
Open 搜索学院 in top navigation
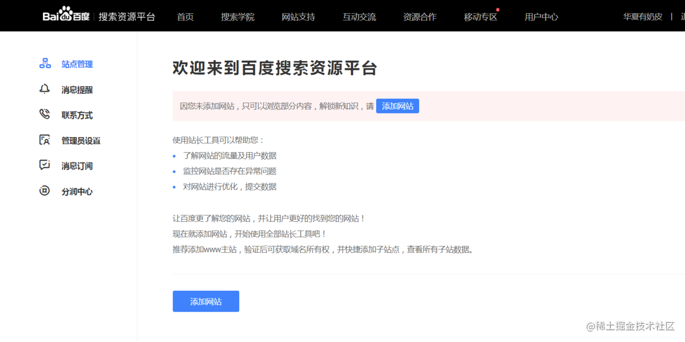(238, 17)
